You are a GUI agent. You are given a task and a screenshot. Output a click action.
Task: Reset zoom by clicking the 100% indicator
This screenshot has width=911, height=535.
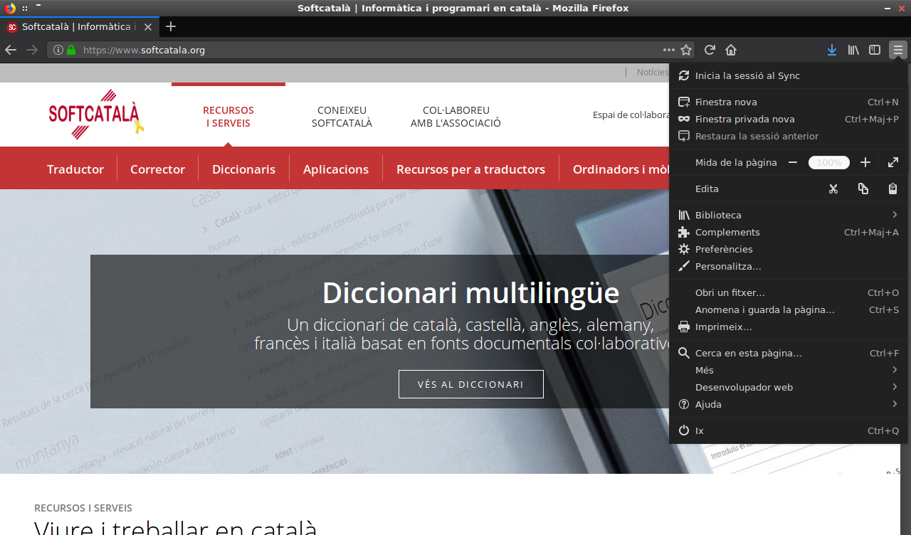click(x=828, y=162)
